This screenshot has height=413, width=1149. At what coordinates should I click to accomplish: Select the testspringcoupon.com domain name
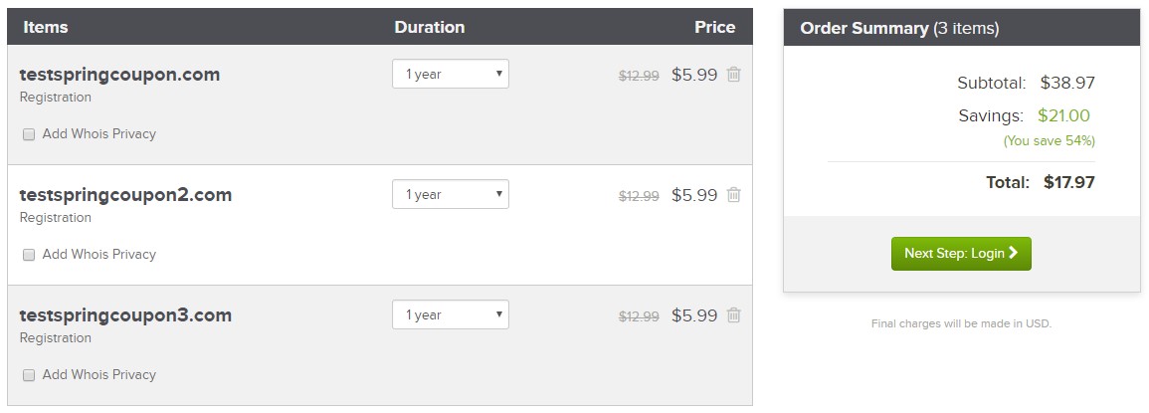(x=119, y=75)
